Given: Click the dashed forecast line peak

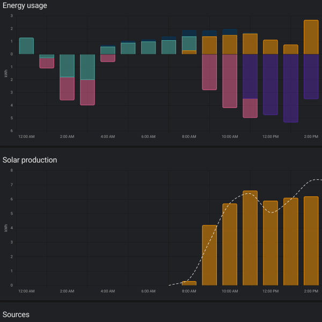Looking at the screenshot, I should (x=317, y=179).
